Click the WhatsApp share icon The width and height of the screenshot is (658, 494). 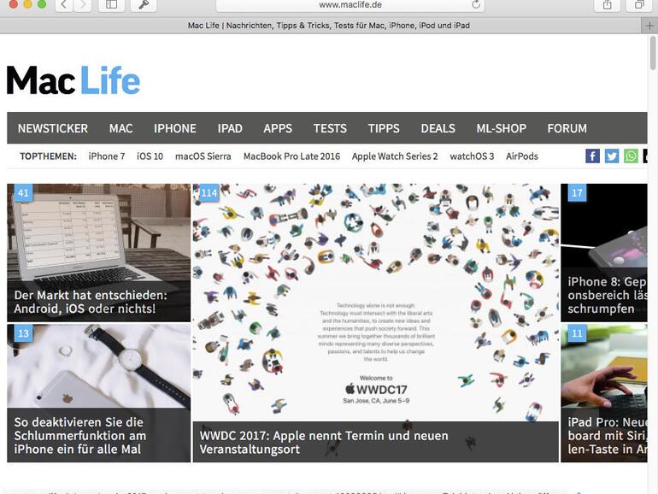(x=631, y=156)
